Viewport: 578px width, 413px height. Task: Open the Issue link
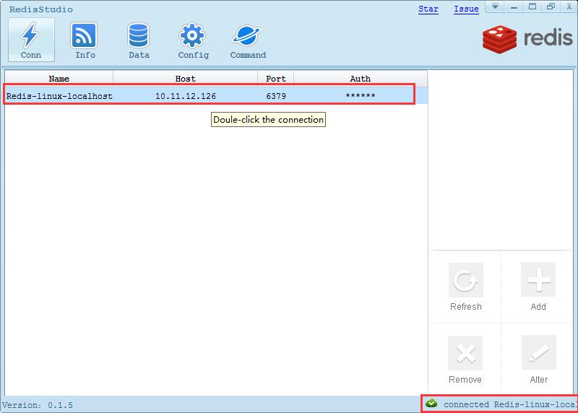tap(466, 9)
